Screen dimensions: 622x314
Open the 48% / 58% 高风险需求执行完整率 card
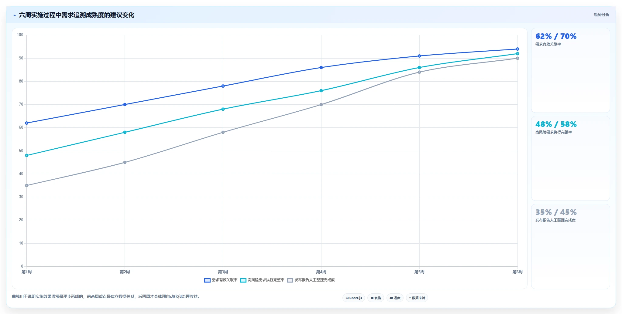[570, 158]
